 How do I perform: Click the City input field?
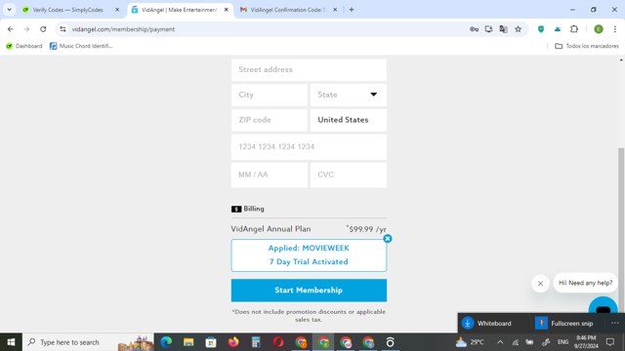pos(270,95)
